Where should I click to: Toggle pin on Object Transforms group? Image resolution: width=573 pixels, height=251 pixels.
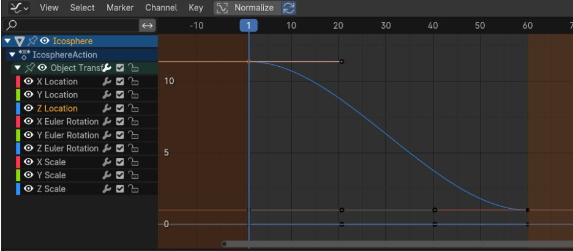[30, 67]
